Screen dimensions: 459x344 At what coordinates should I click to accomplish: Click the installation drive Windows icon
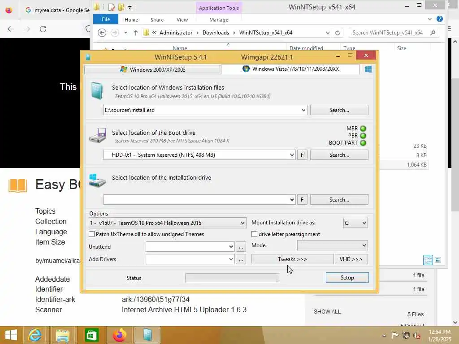(97, 181)
